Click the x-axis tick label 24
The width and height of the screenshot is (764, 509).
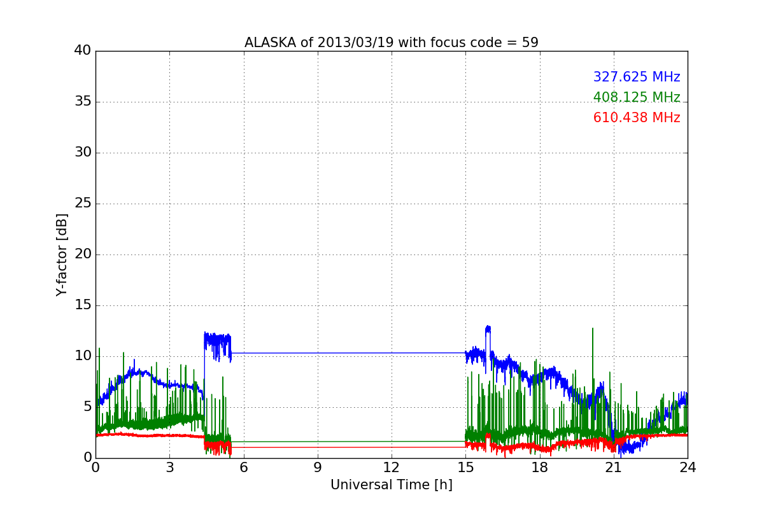tap(688, 468)
